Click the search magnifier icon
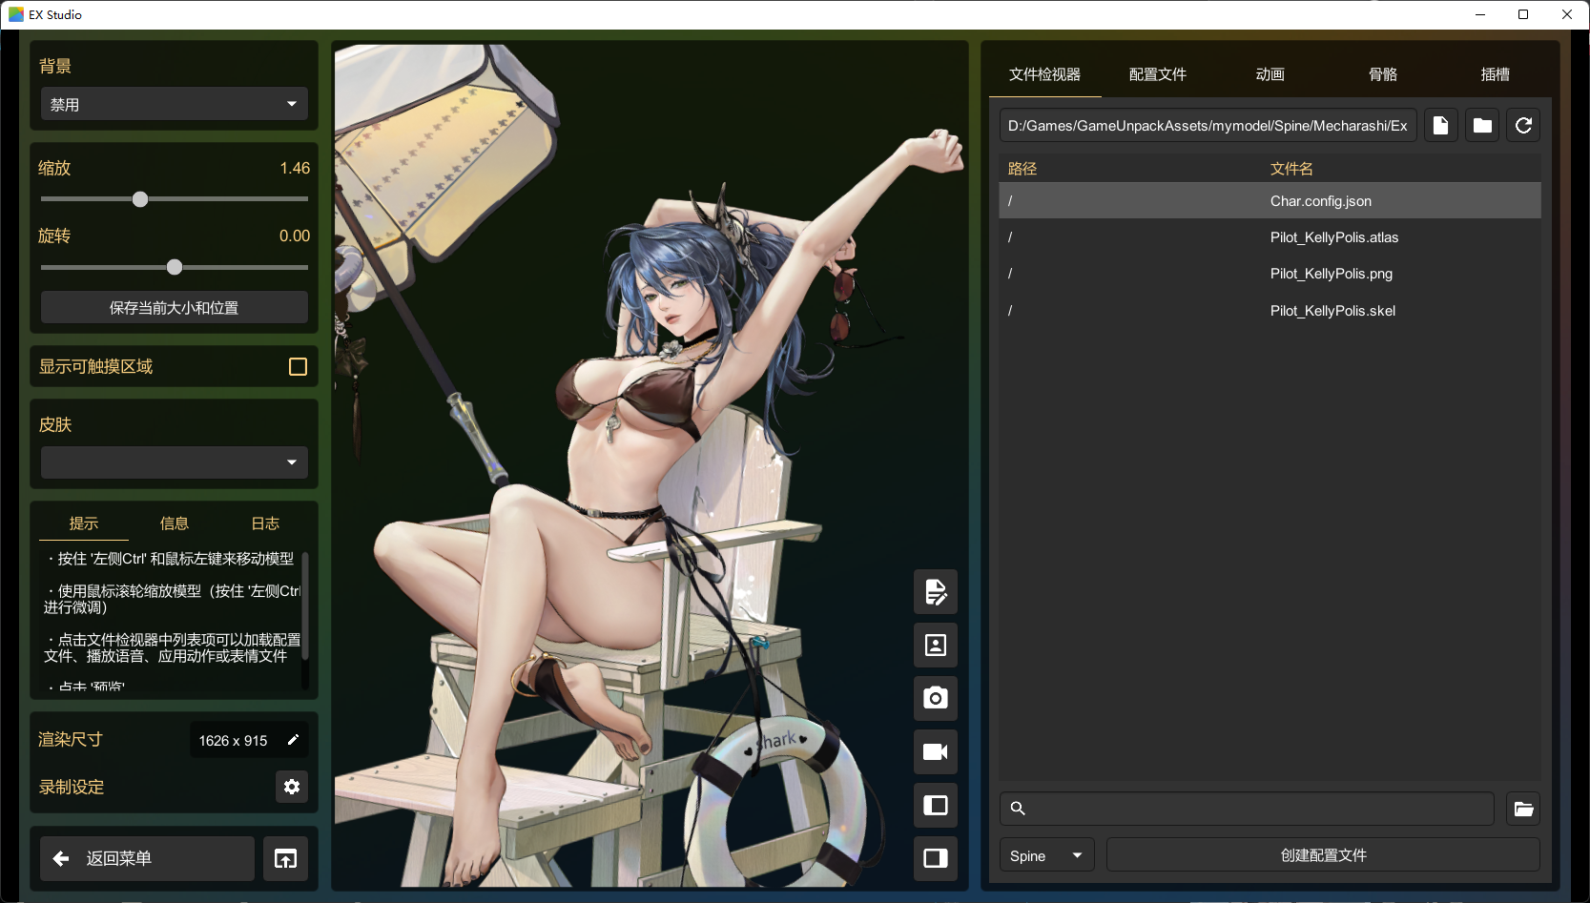The width and height of the screenshot is (1590, 903). pos(1018,809)
